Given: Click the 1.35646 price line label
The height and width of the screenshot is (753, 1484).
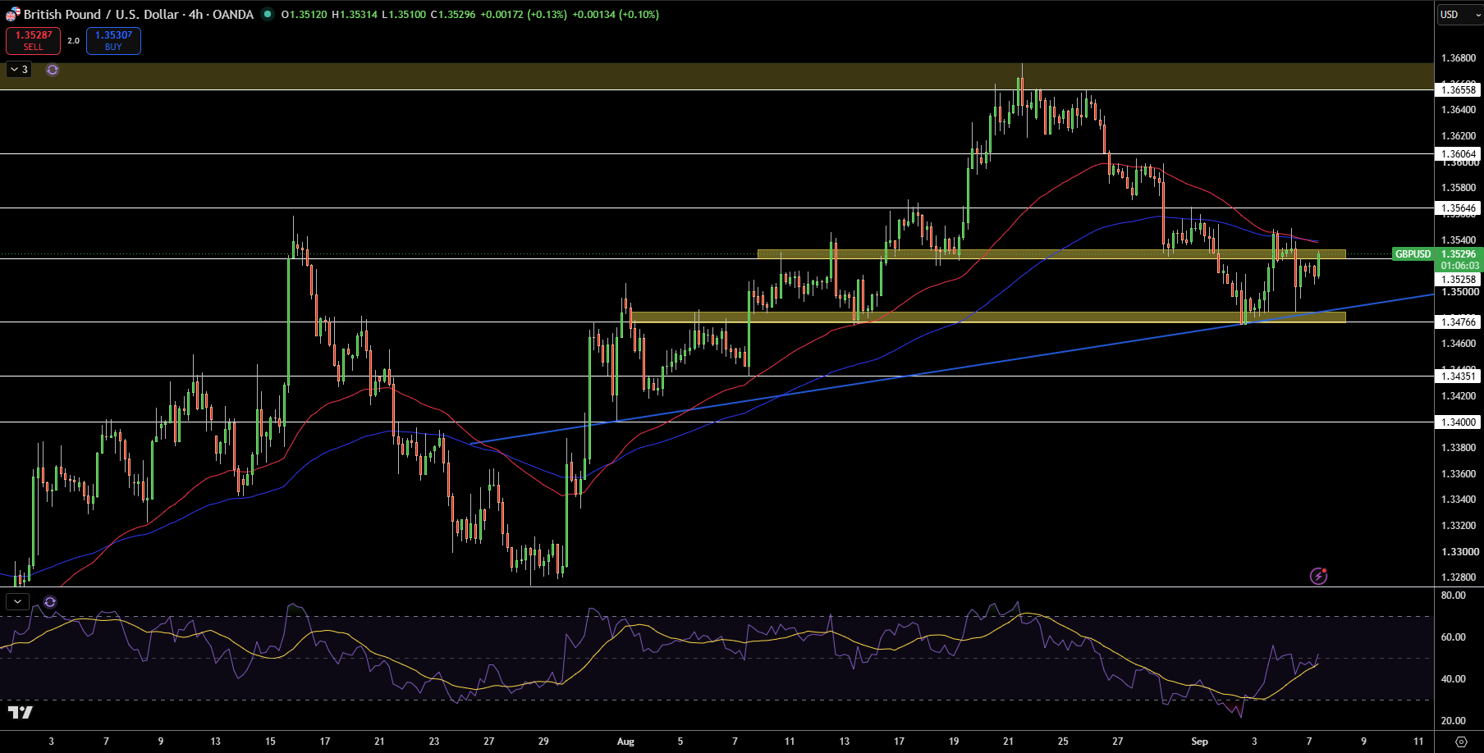Looking at the screenshot, I should click(1459, 208).
